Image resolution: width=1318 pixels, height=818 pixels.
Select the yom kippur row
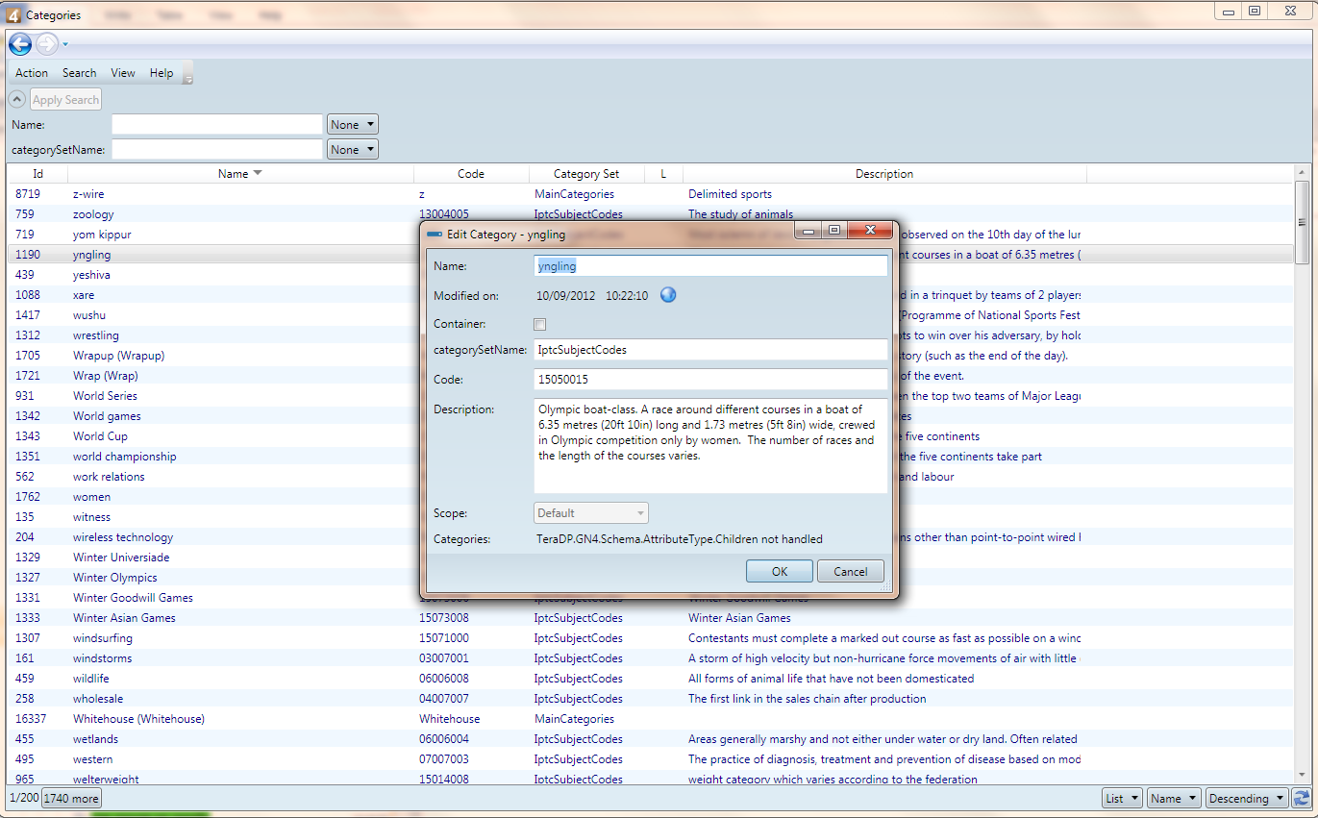652,235
